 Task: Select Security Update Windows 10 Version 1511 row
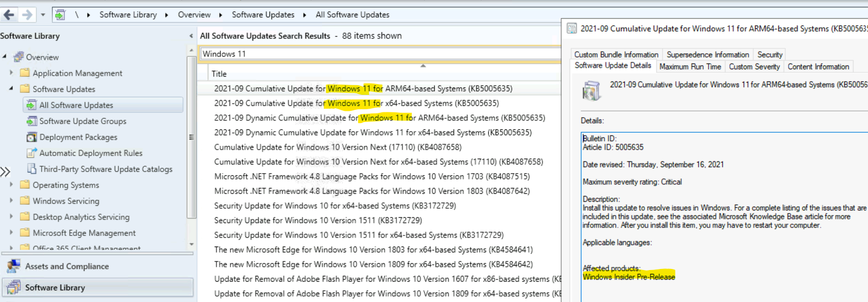[x=379, y=220]
